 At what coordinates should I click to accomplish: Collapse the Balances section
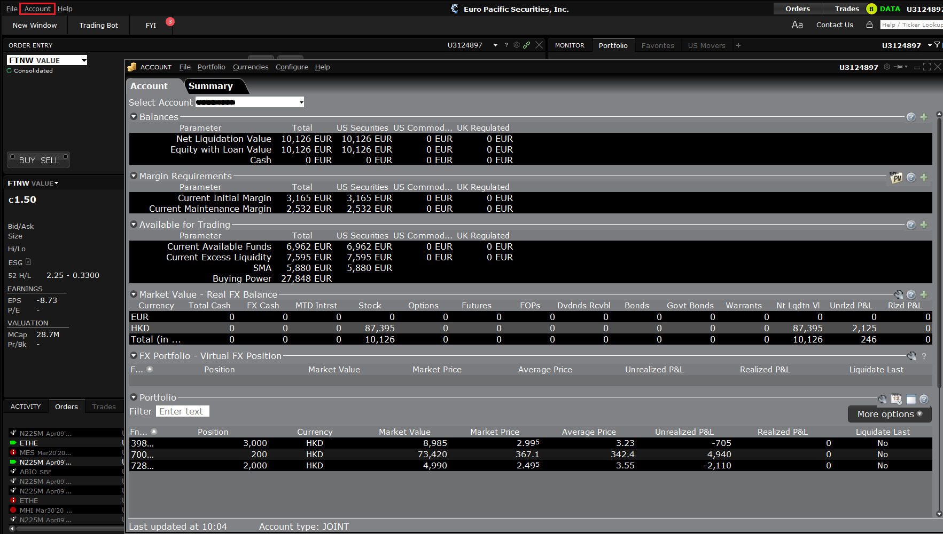tap(134, 117)
